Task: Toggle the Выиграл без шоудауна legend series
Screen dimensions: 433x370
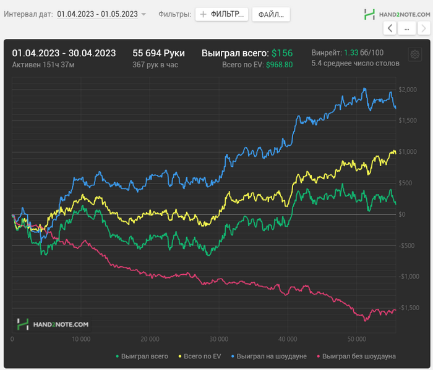Action: (356, 356)
